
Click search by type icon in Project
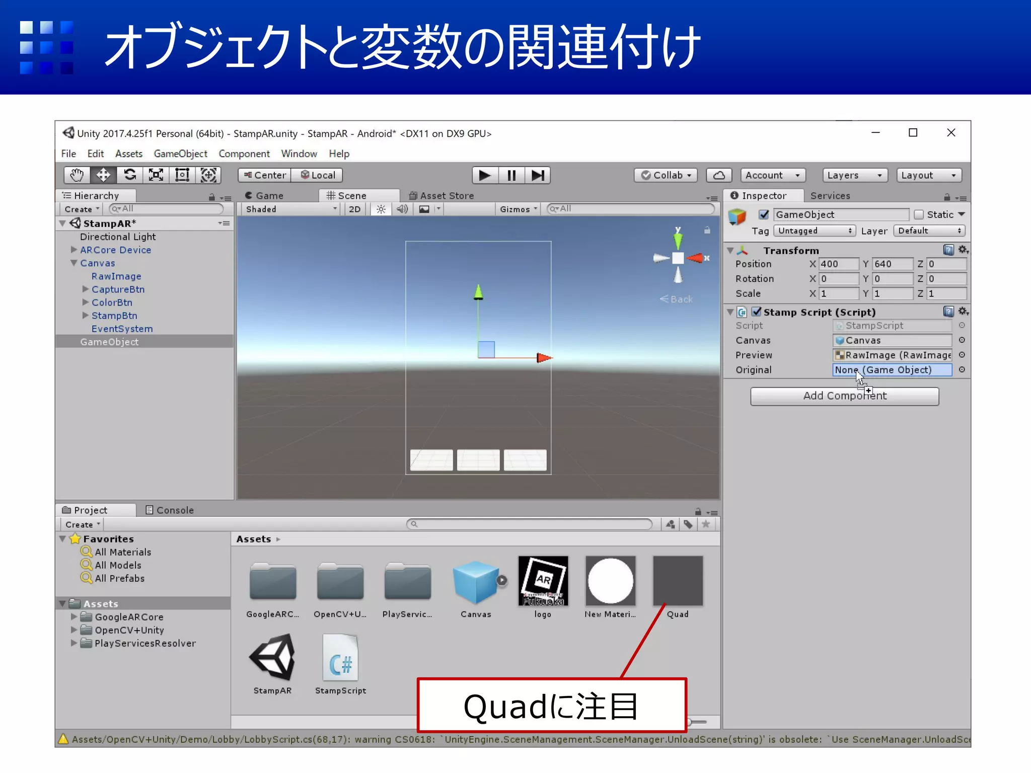pyautogui.click(x=670, y=524)
